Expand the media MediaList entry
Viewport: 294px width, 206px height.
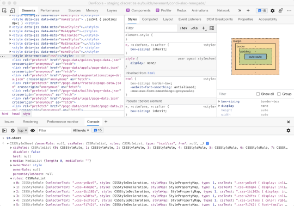pyautogui.click(x=11, y=161)
